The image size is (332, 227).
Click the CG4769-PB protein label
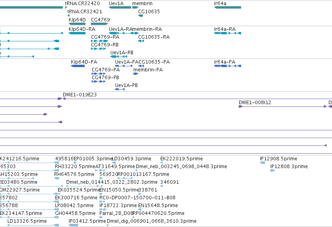point(105,78)
